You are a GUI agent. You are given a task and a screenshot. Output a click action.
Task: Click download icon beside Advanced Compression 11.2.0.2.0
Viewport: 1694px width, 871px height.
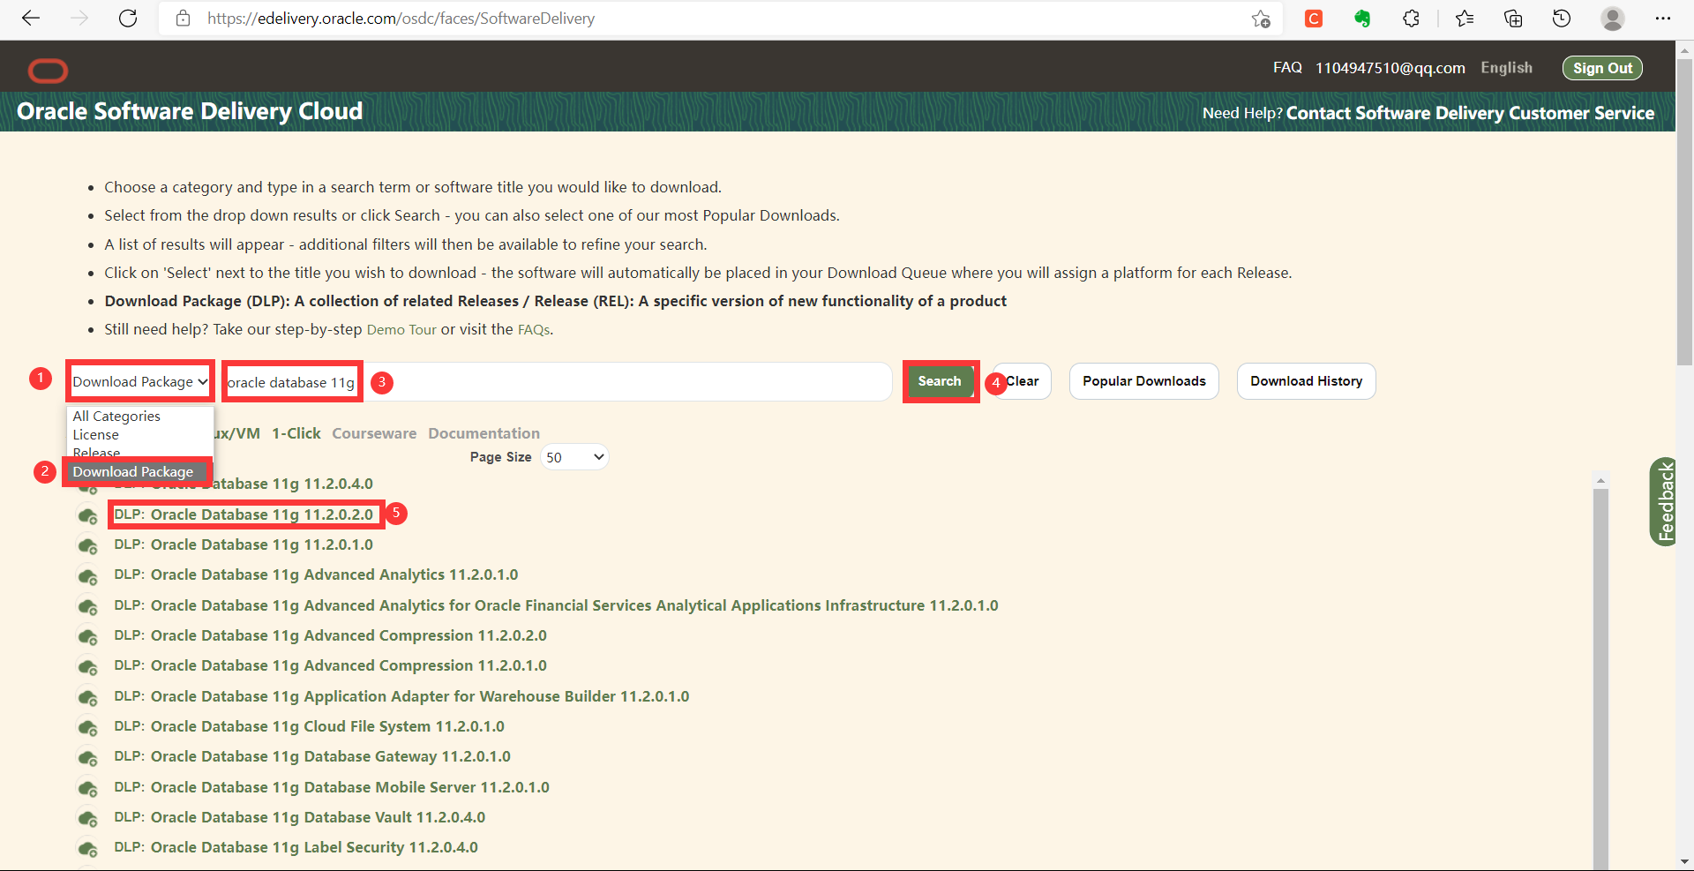(87, 636)
